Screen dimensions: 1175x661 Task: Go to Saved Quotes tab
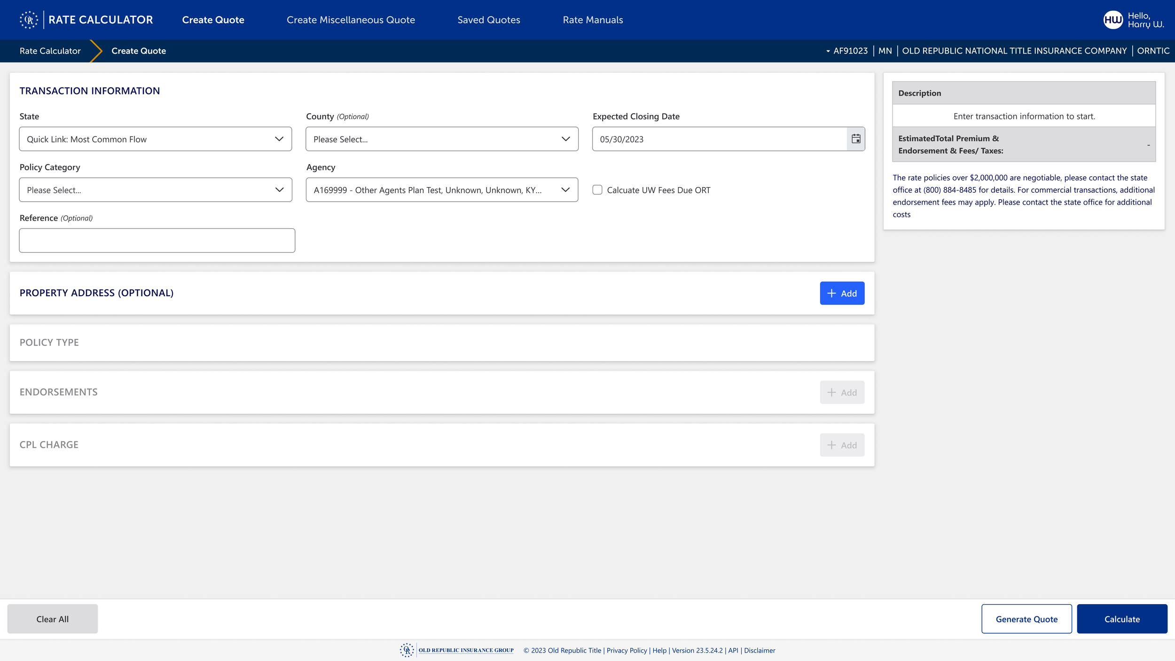point(489,20)
